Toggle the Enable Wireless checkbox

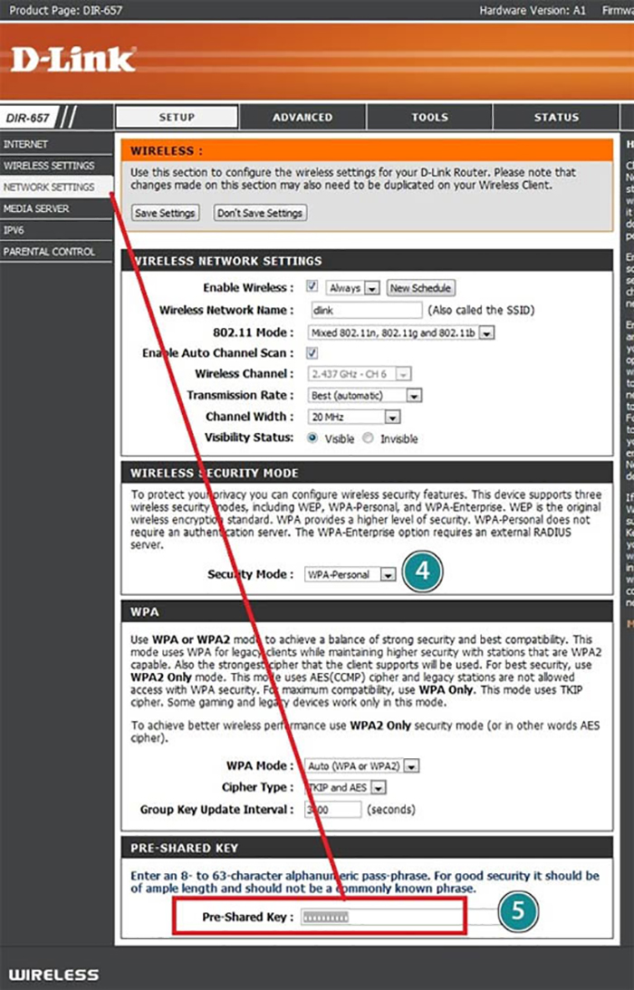pos(312,287)
